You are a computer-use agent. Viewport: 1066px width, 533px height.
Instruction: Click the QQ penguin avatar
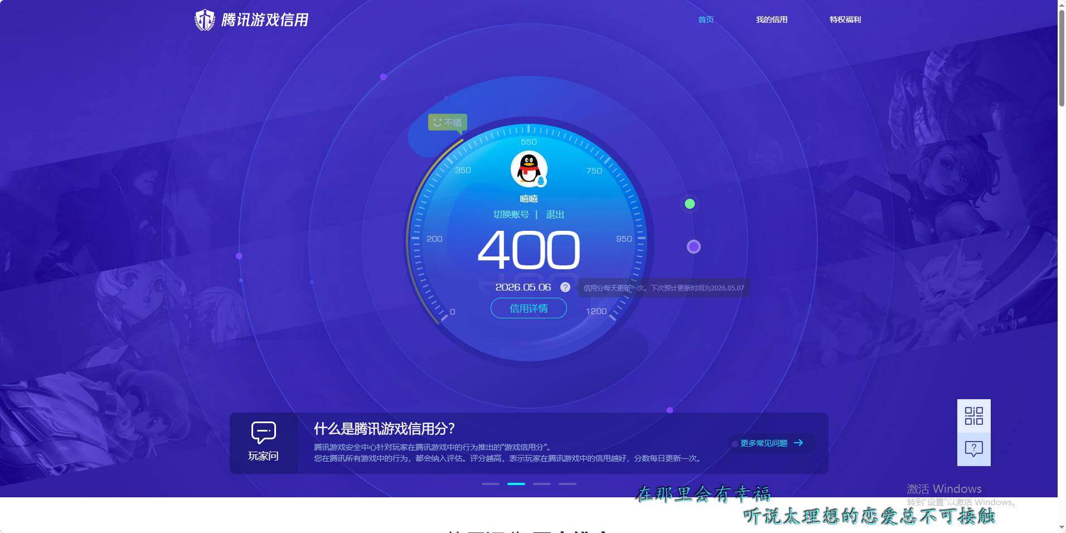click(529, 169)
